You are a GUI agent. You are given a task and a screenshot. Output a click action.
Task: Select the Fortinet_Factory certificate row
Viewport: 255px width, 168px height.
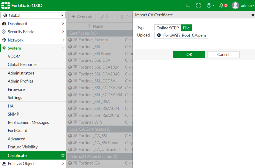pos(100,40)
